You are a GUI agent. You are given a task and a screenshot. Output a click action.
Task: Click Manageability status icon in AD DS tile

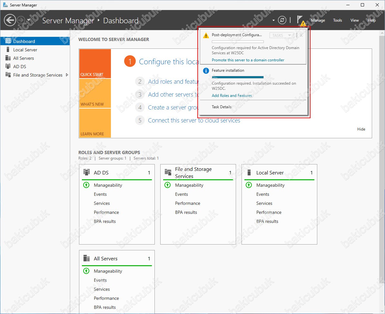point(86,185)
